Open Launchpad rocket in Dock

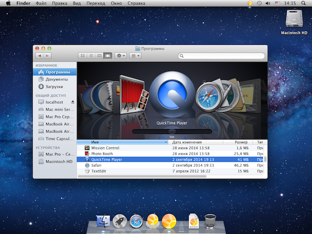click(120, 221)
